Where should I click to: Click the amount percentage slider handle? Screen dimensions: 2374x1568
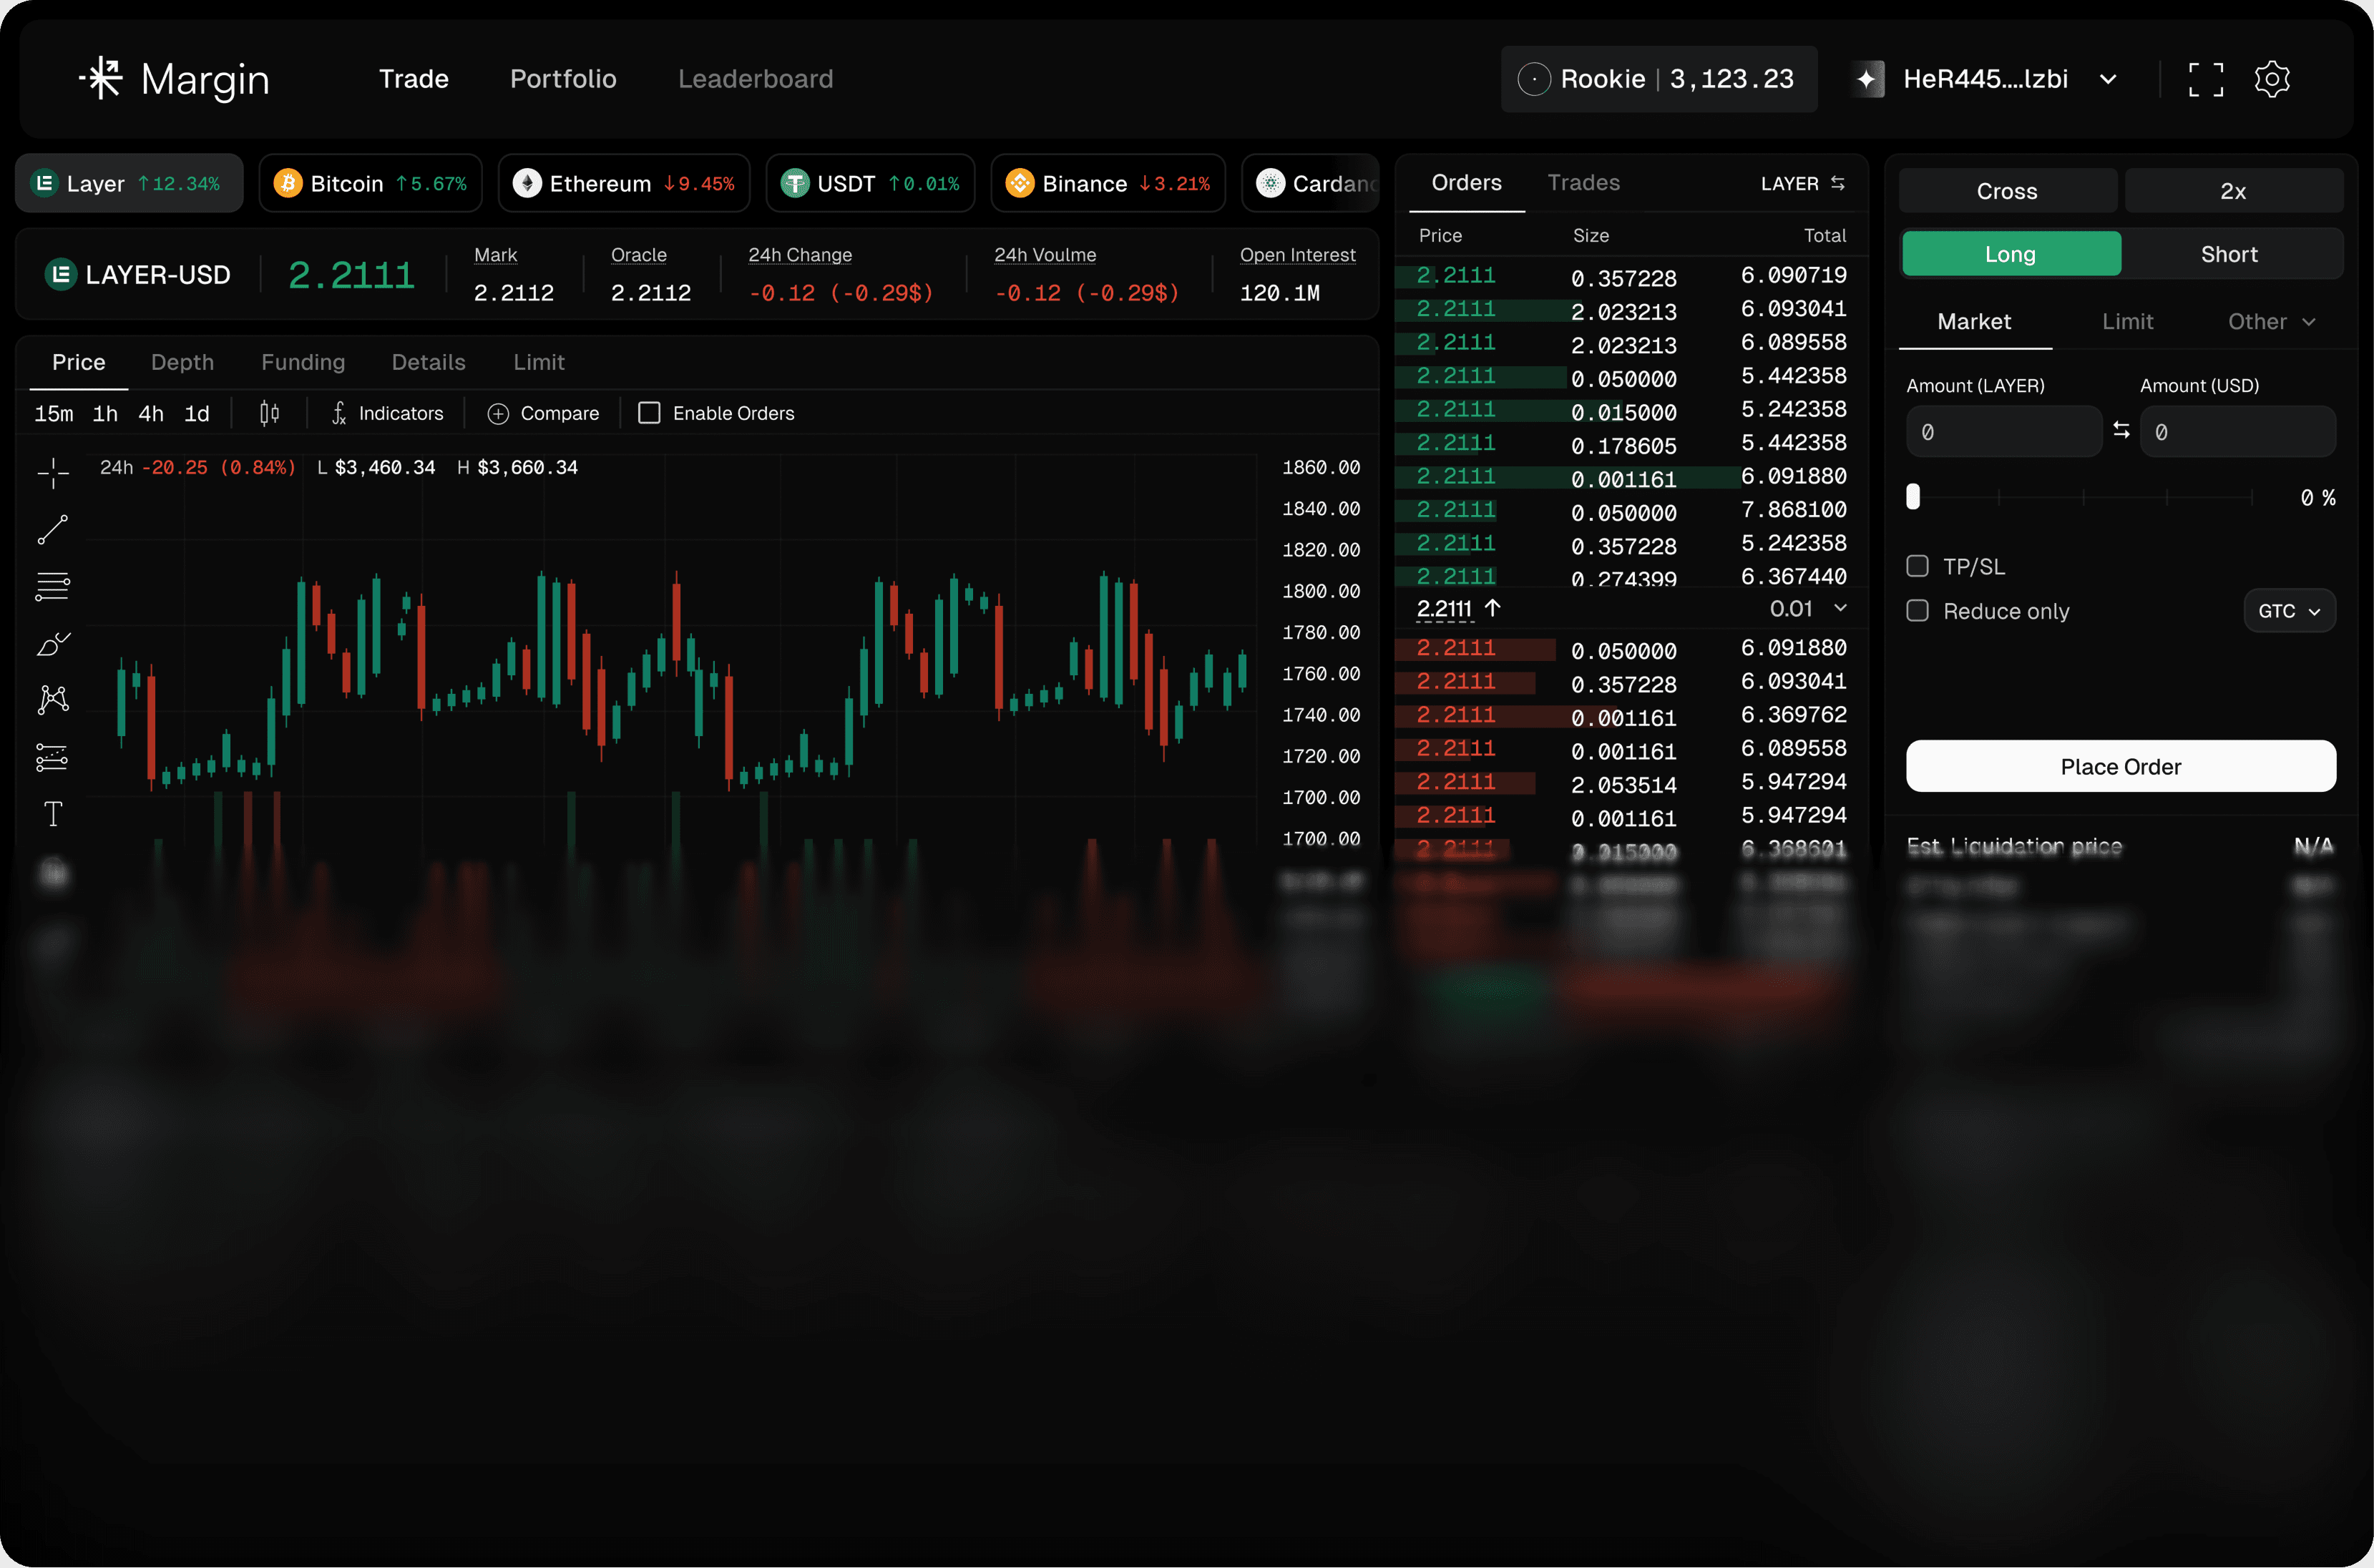[1913, 497]
